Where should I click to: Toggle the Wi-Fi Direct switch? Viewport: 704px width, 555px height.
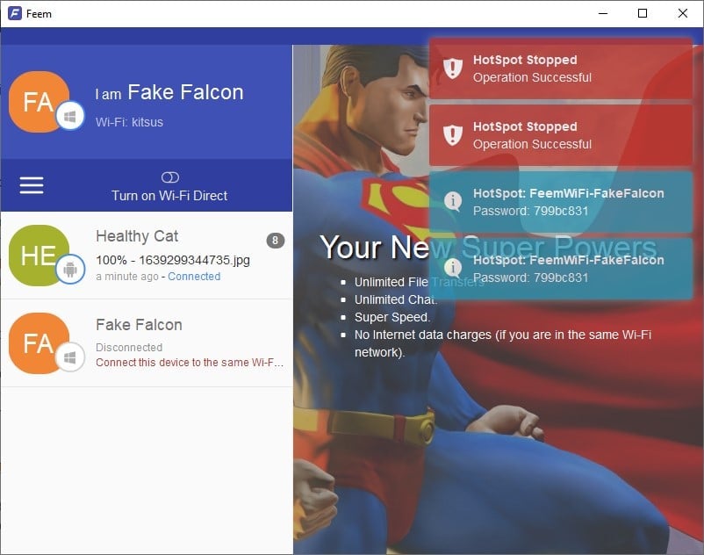click(170, 177)
